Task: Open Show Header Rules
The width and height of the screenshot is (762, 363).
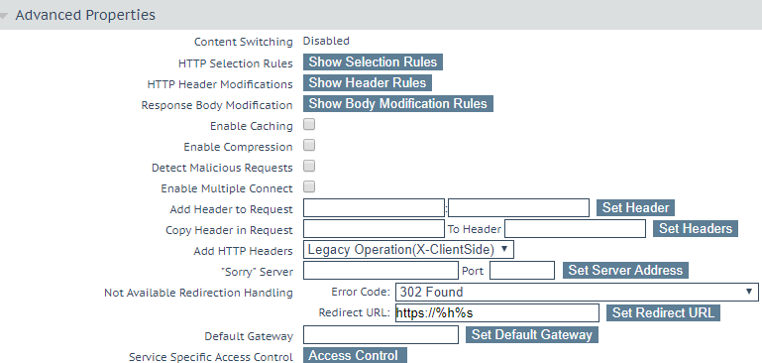Action: [x=368, y=83]
